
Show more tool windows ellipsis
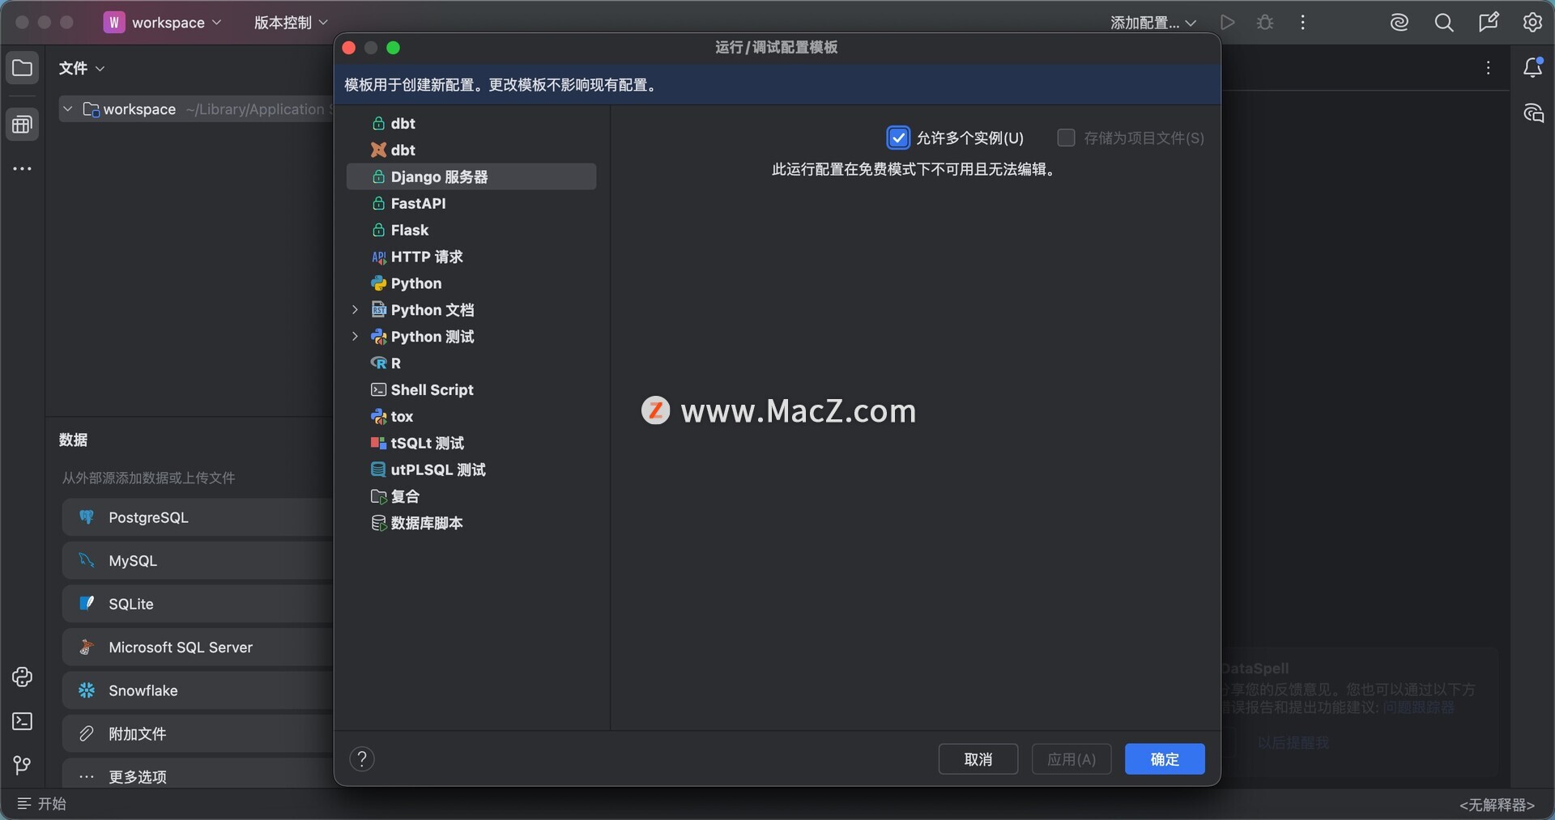[23, 169]
